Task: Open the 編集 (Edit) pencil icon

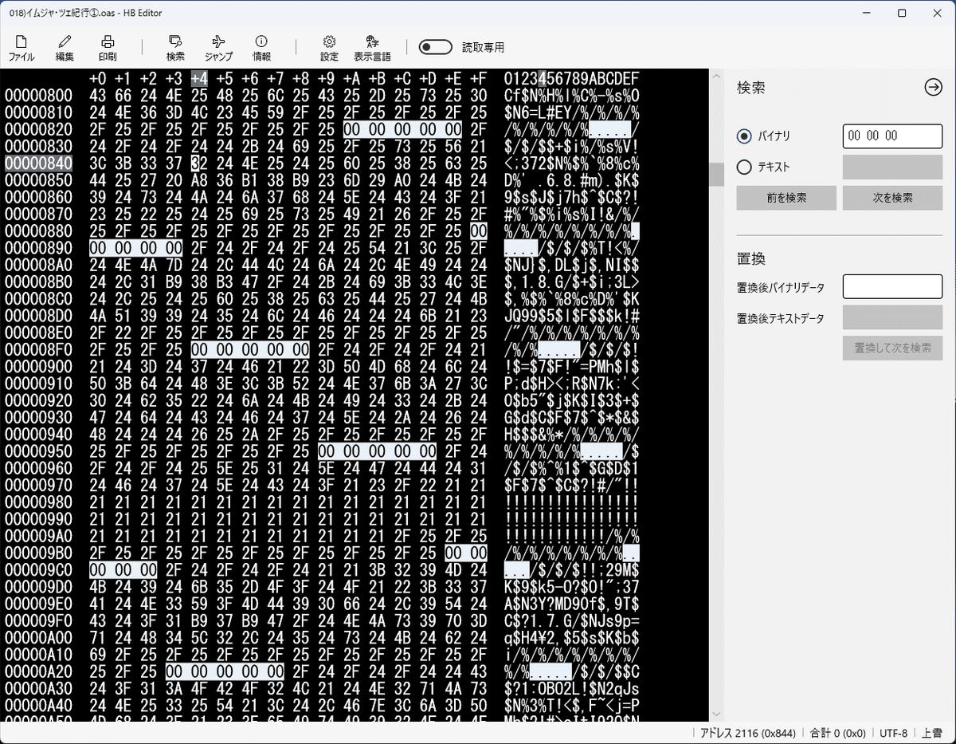Action: pos(65,48)
